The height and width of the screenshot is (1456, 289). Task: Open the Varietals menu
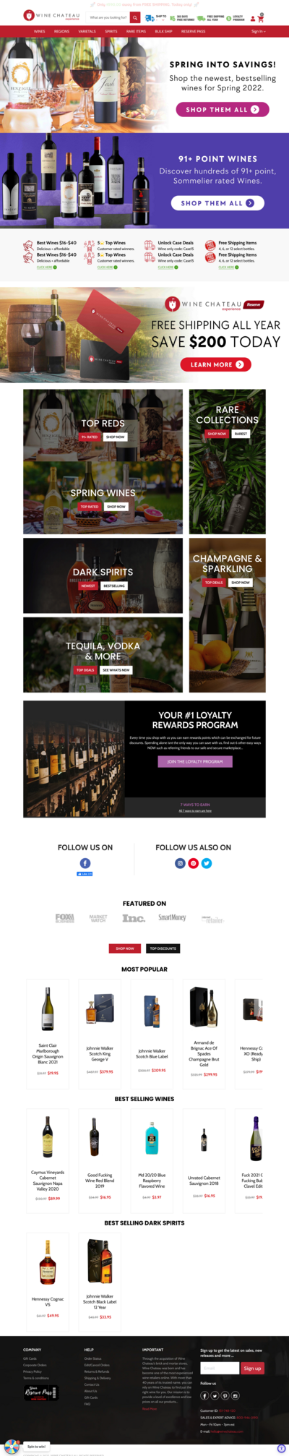pyautogui.click(x=87, y=32)
